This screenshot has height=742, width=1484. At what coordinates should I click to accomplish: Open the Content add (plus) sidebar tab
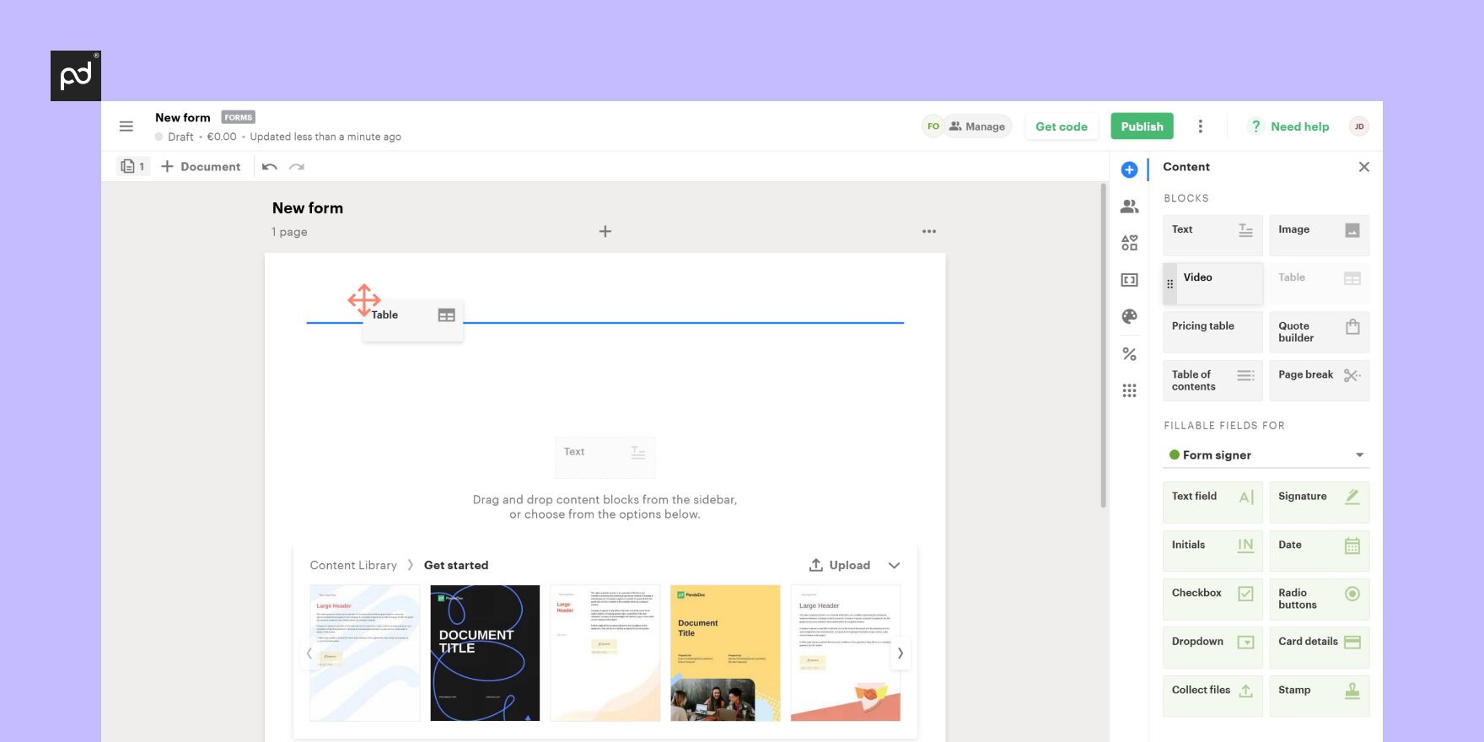1130,169
